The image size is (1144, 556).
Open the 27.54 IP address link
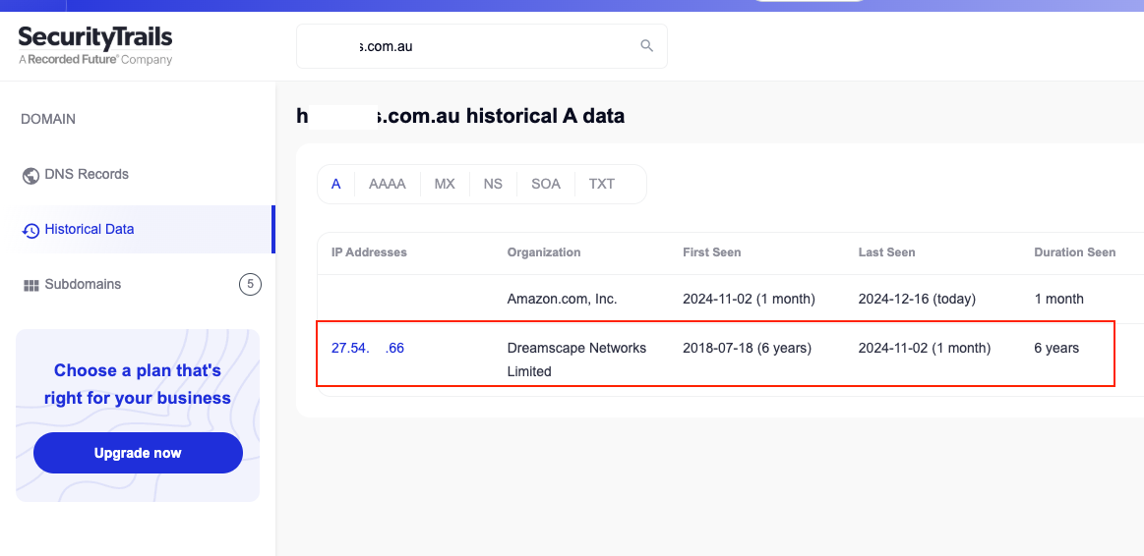point(368,349)
